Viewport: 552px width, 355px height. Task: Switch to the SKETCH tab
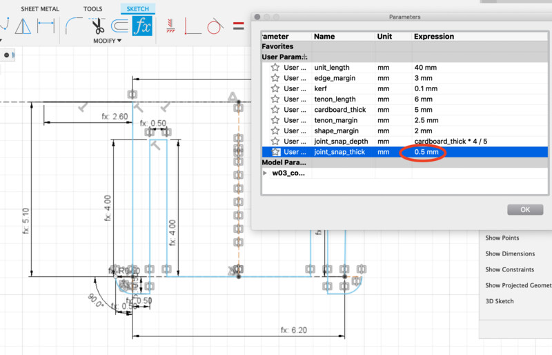137,9
